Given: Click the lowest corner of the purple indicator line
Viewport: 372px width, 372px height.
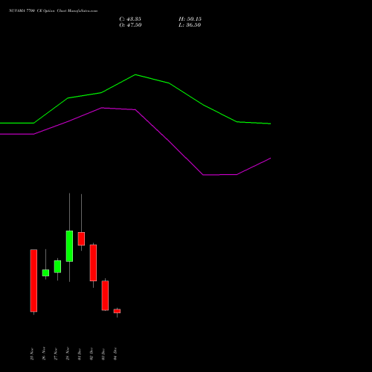Looking at the screenshot, I should 203,175.
